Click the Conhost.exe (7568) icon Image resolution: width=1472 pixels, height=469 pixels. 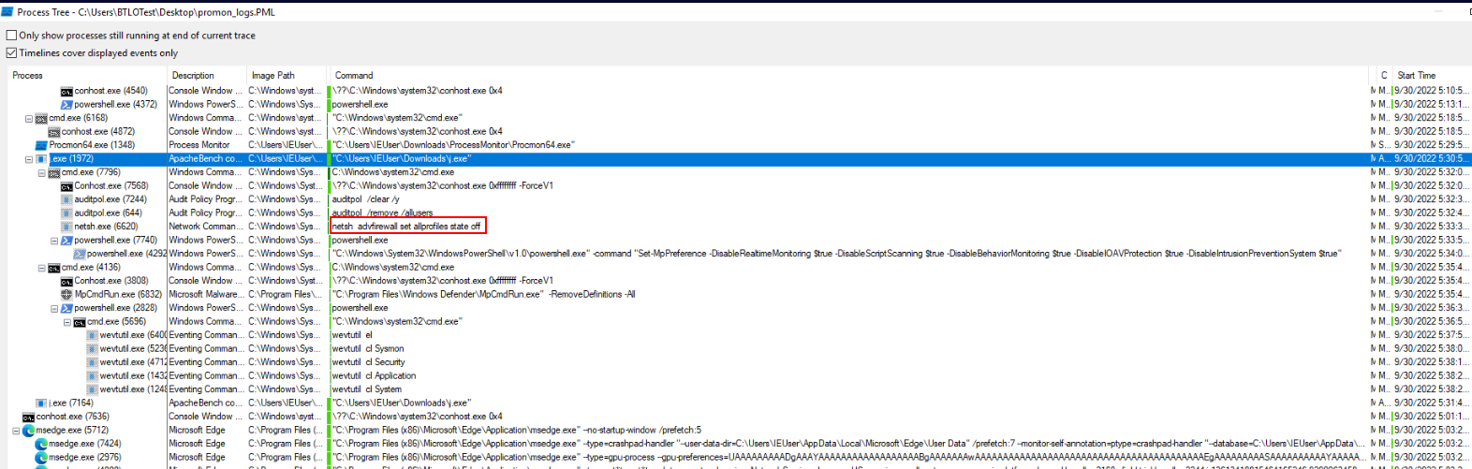(66, 186)
